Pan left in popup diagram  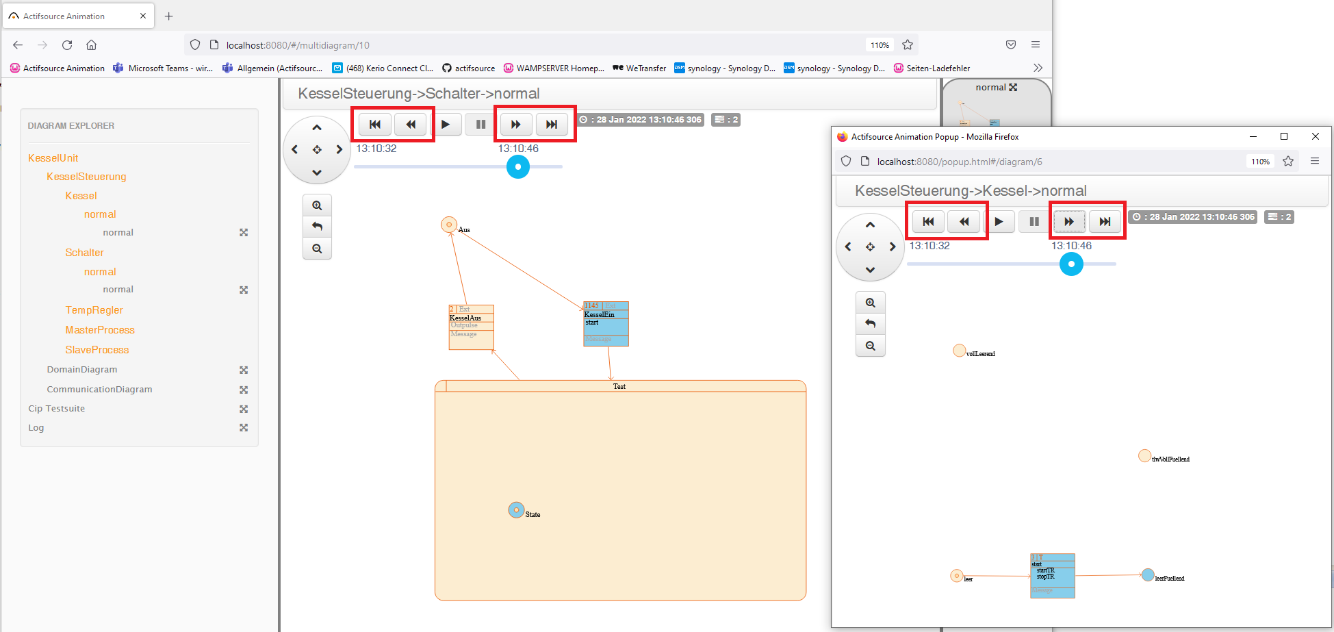pyautogui.click(x=848, y=247)
